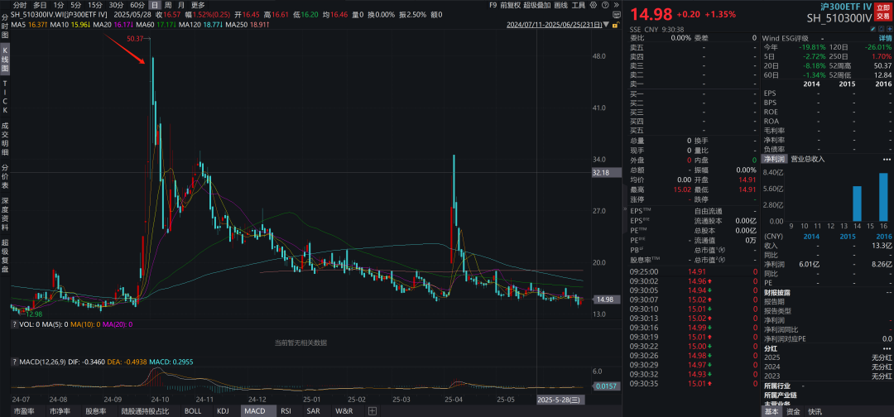
Task: Switch indicator to W&R
Action: coord(344,410)
